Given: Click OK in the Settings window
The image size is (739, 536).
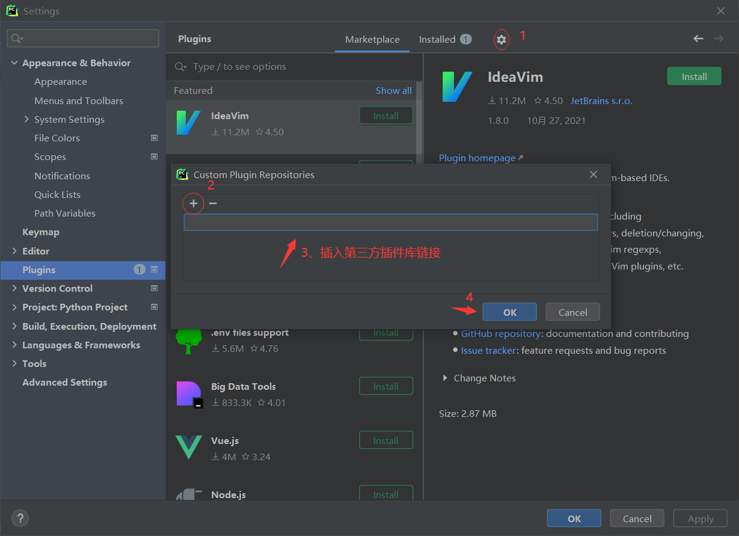Looking at the screenshot, I should click(x=574, y=519).
